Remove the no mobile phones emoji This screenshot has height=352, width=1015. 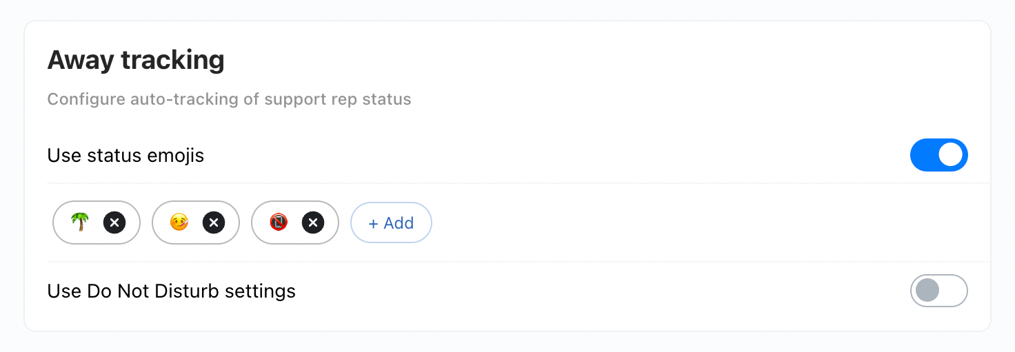pos(313,222)
